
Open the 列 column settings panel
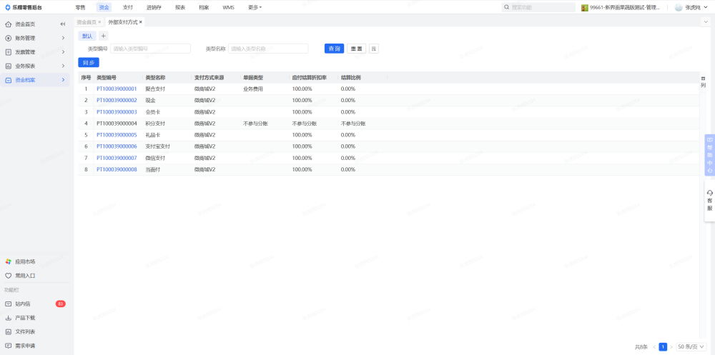(x=703, y=81)
